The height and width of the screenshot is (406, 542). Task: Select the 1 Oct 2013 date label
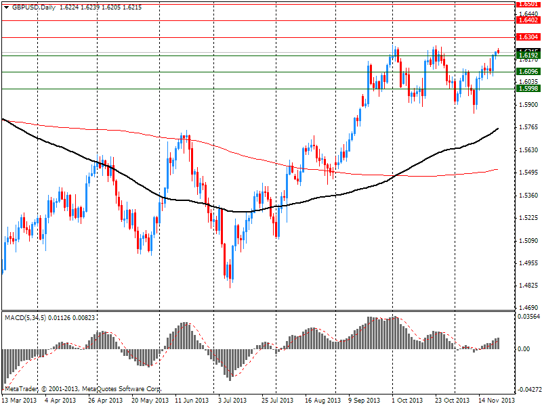pyautogui.click(x=409, y=400)
